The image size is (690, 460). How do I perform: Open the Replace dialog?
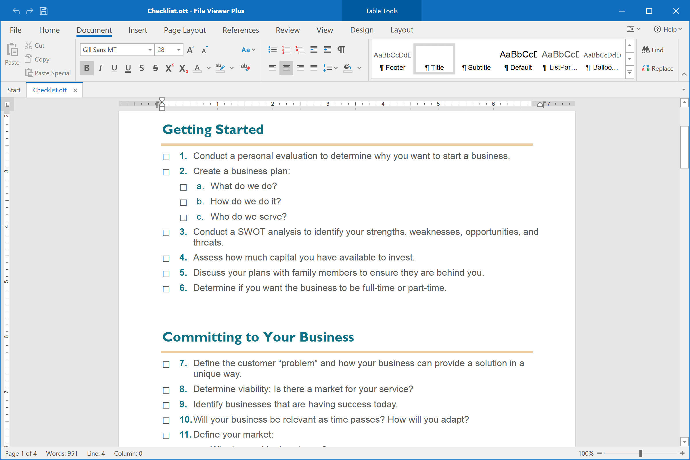(658, 68)
